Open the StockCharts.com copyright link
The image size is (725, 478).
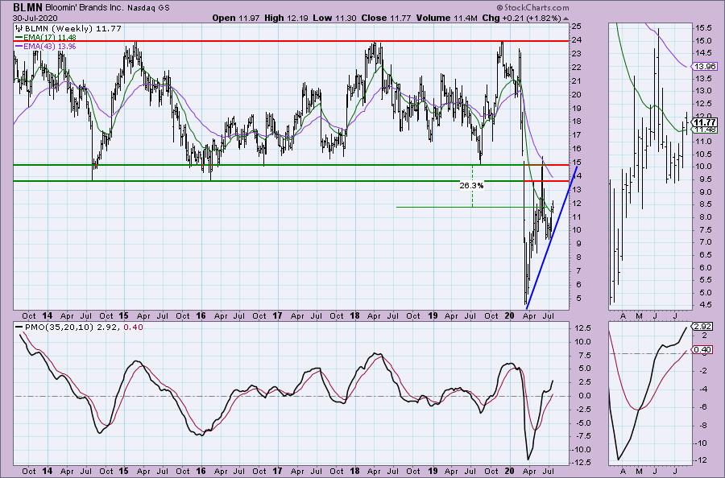pyautogui.click(x=536, y=7)
